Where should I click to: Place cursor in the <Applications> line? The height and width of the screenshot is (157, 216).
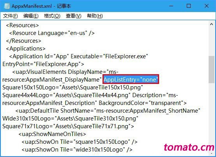pyautogui.click(x=26, y=49)
